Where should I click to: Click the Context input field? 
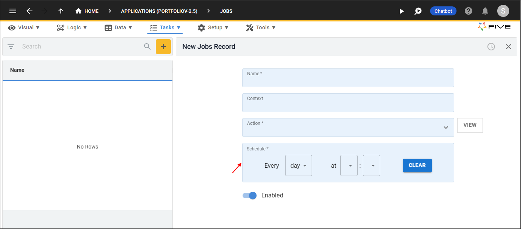coord(348,103)
